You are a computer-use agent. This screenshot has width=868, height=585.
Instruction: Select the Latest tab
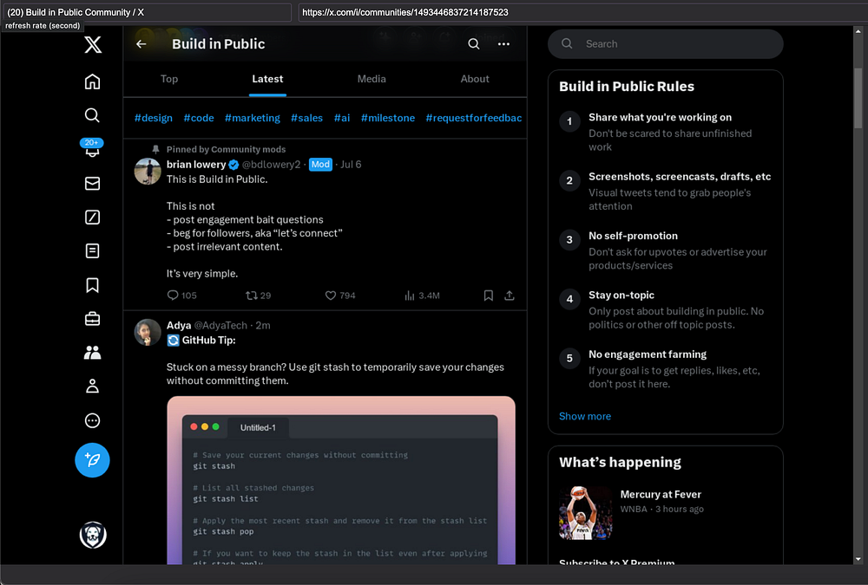tap(267, 79)
